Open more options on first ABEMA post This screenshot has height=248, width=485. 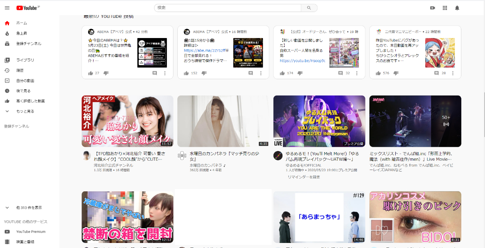pos(165,73)
